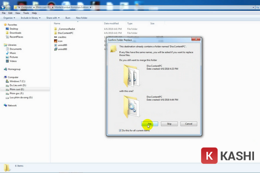260x173 pixels.
Task: Open the Organize dropdown menu
Action: [9, 18]
